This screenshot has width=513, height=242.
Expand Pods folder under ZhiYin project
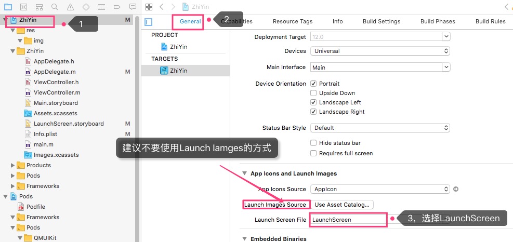coord(13,176)
